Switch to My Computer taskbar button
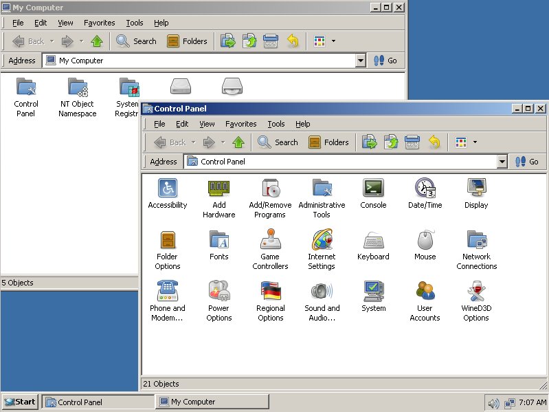Image resolution: width=549 pixels, height=412 pixels. (x=212, y=402)
